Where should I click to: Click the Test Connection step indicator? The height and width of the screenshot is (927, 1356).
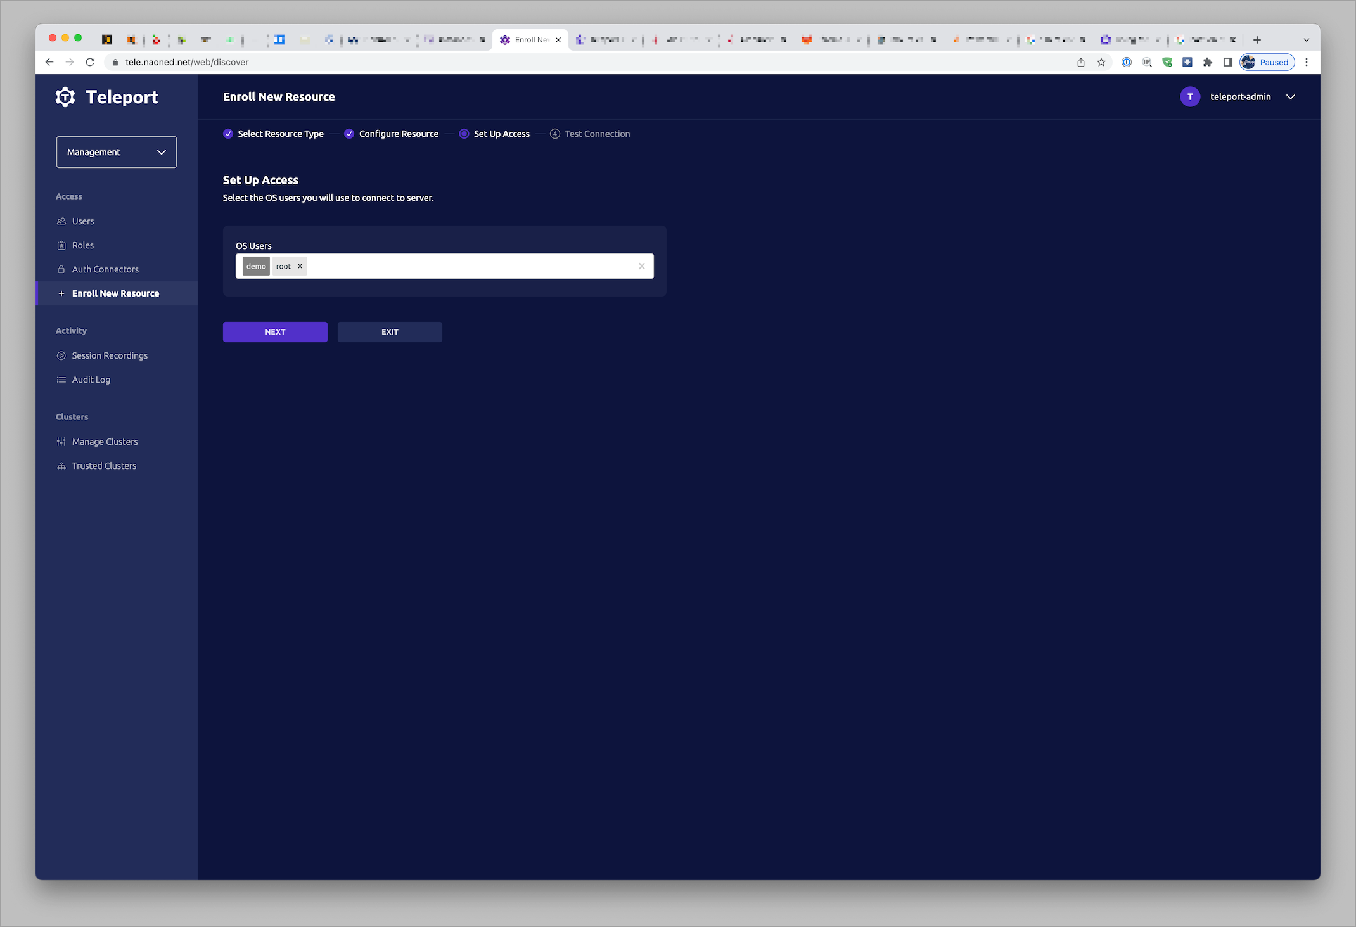point(555,134)
